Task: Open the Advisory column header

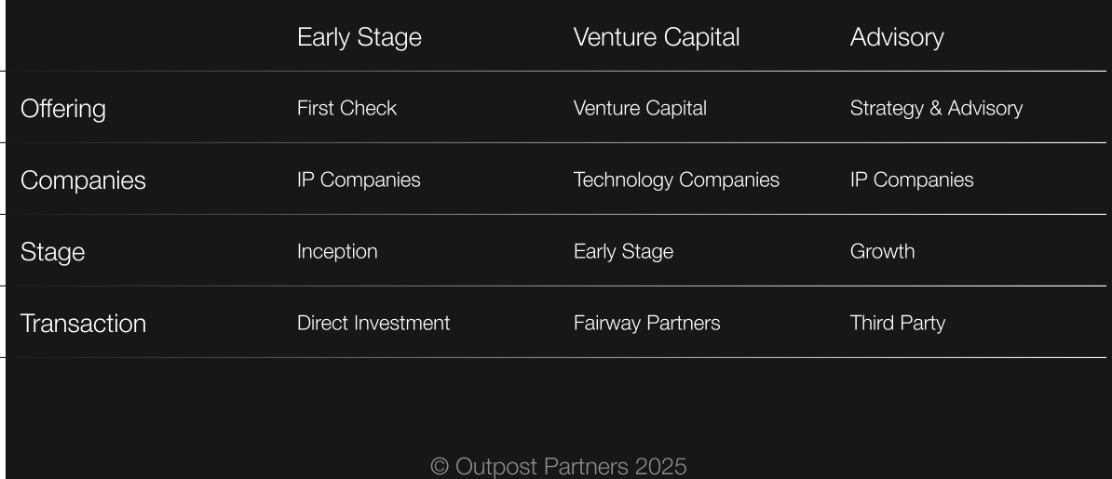Action: point(896,37)
